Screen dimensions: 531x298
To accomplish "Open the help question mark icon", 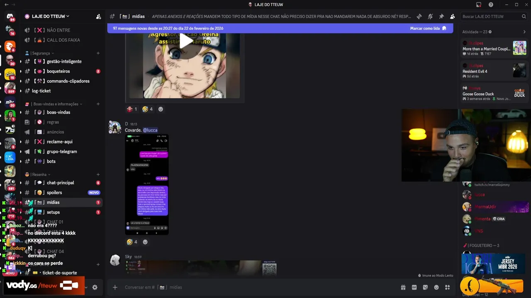I will coord(491,5).
